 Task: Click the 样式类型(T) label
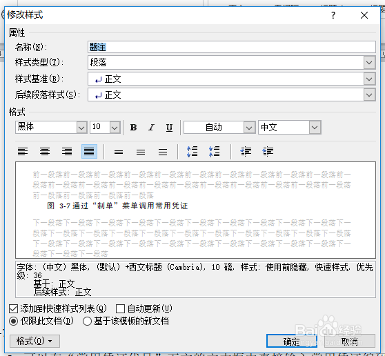pyautogui.click(x=39, y=63)
